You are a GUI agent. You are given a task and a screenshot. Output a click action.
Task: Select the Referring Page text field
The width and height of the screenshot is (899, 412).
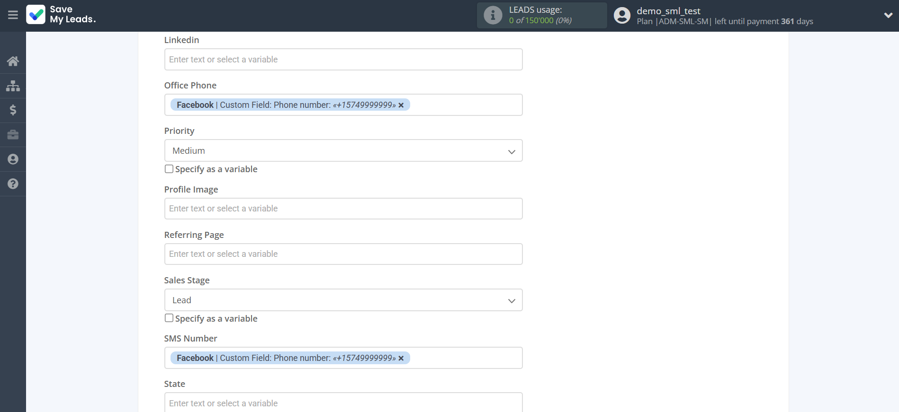(343, 254)
